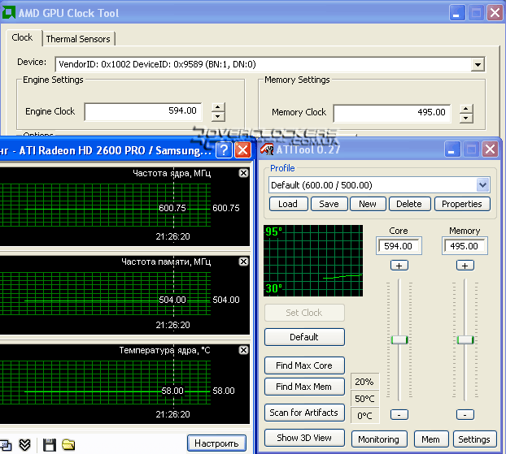Image resolution: width=506 pixels, height=454 pixels.
Task: Start Find Max Core
Action: click(304, 365)
